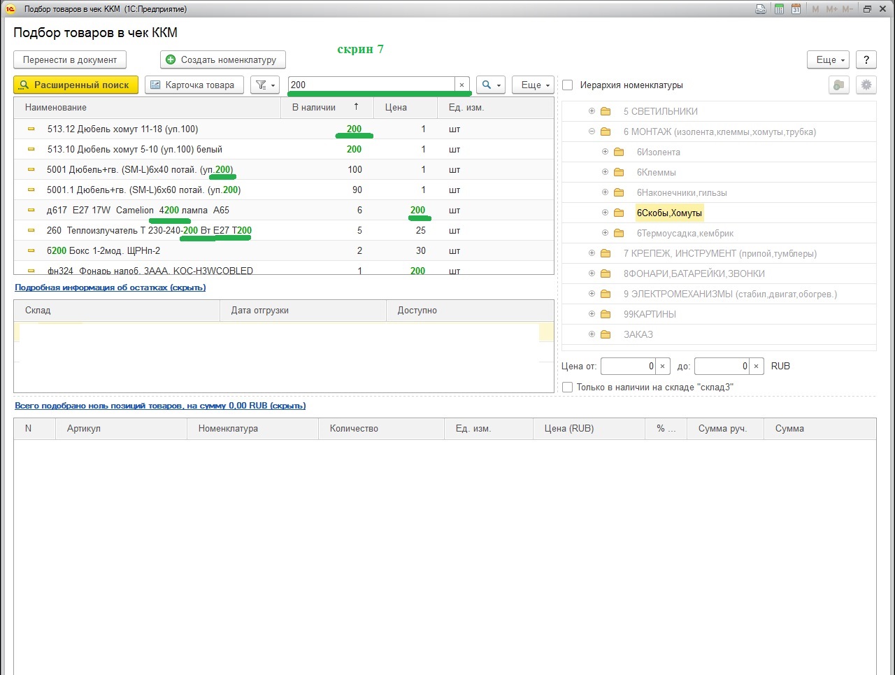Clear the search field with the x
This screenshot has height=675, width=895.
(461, 85)
